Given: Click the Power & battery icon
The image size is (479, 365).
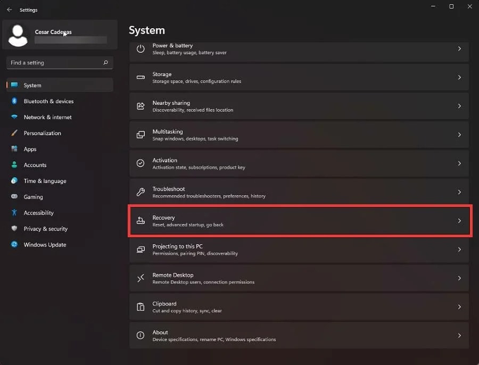Looking at the screenshot, I should click(141, 49).
